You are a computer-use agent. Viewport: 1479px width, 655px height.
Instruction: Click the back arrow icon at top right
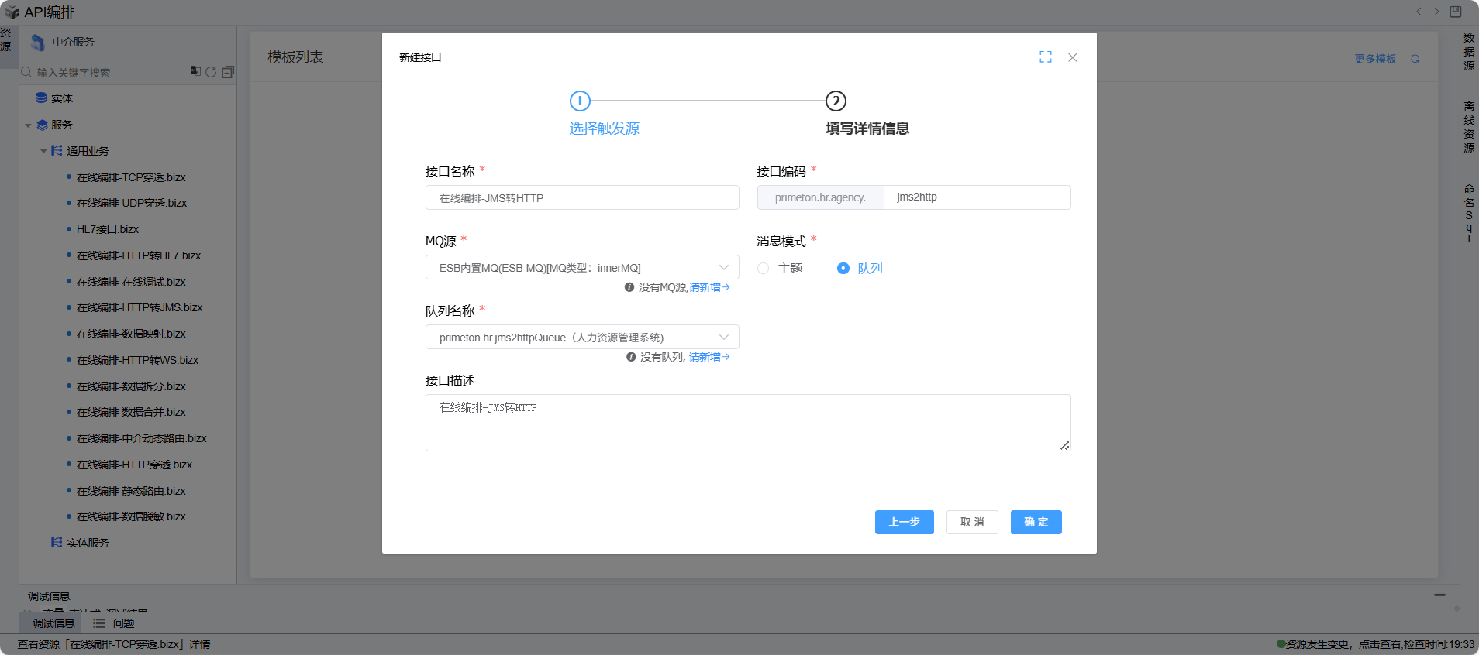1419,12
